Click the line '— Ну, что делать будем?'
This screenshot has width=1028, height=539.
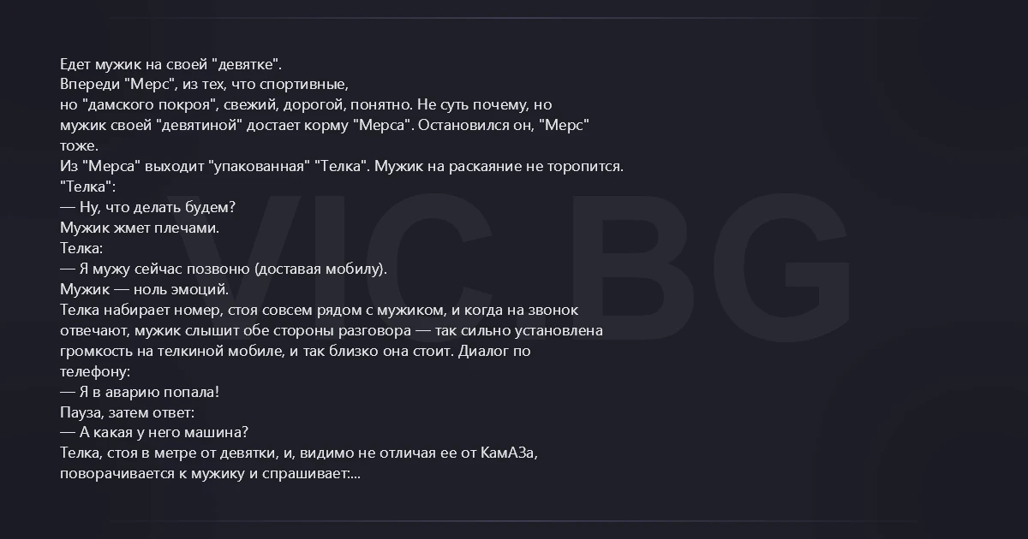[x=147, y=208]
